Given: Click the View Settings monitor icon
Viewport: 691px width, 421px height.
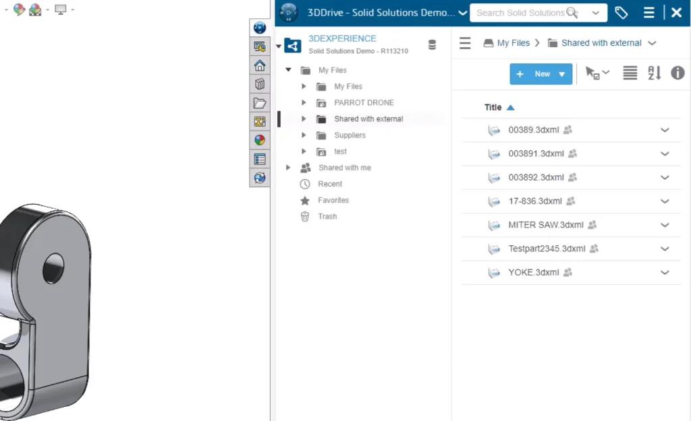Looking at the screenshot, I should 60,9.
